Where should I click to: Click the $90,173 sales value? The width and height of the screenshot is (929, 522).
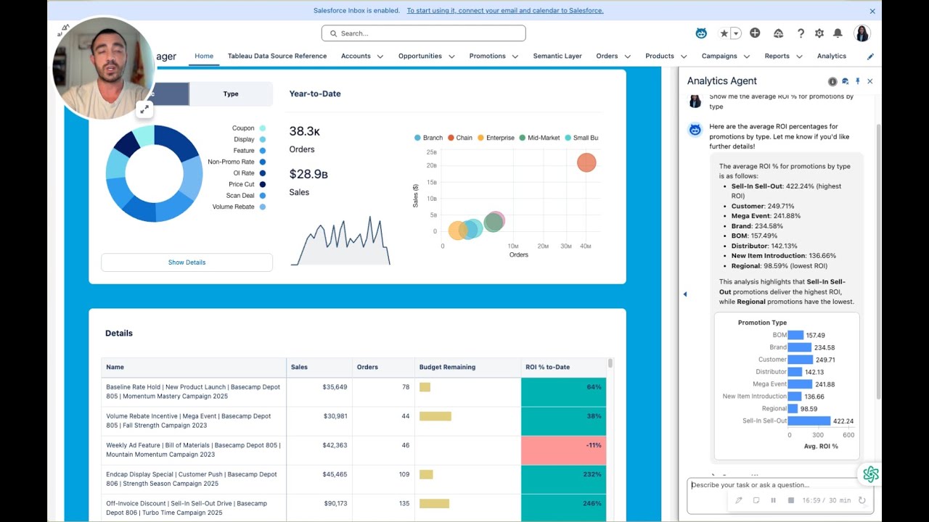click(335, 503)
